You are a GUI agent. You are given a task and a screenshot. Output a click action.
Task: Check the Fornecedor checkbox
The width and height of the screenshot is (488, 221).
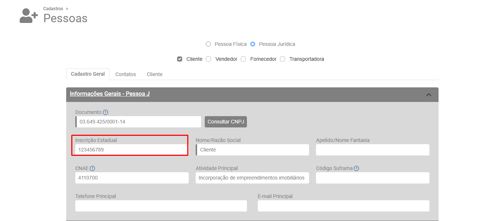[243, 59]
